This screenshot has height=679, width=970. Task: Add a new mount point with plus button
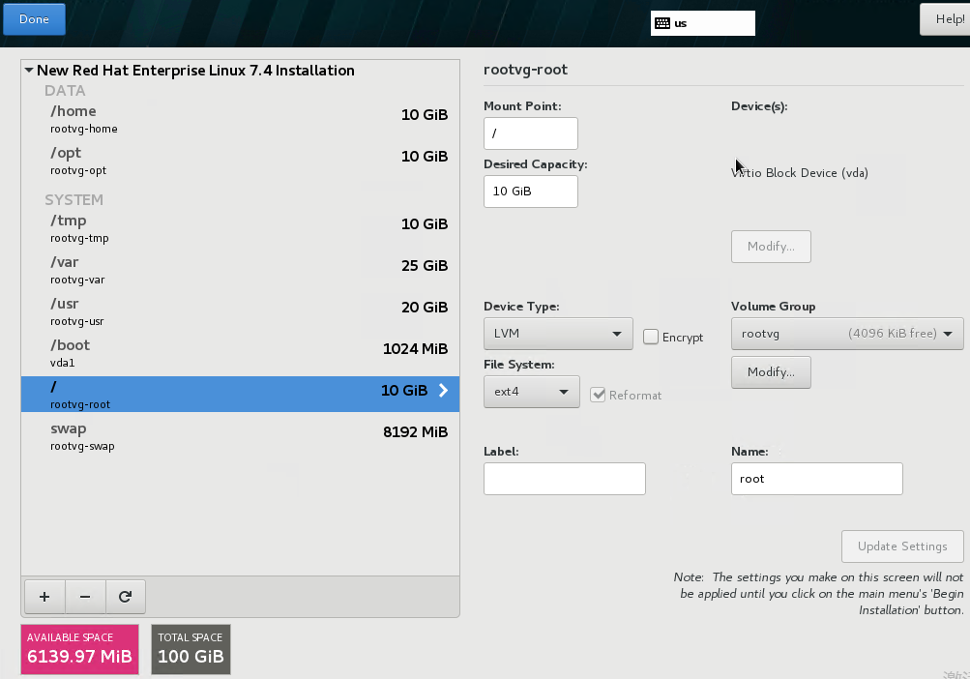(x=44, y=597)
